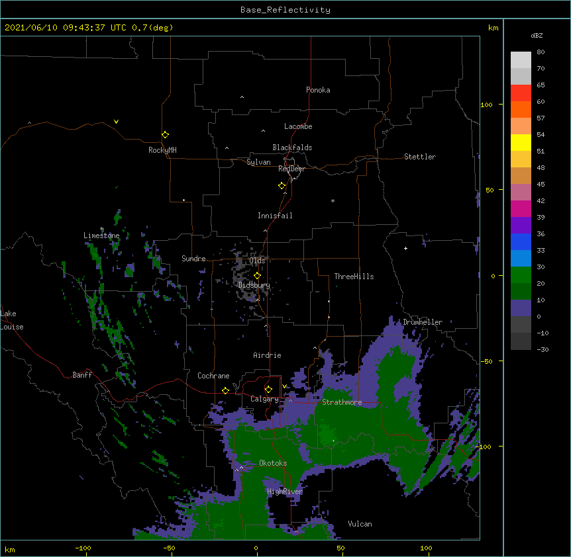Image resolution: width=571 pixels, height=557 pixels.
Task: Click the magenta 42 dBZ legend swatch
Action: click(521, 208)
